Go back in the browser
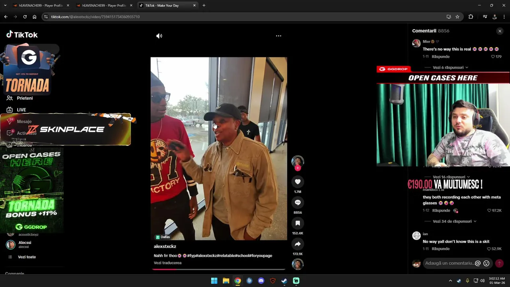This screenshot has height=287, width=510. pos(6,17)
